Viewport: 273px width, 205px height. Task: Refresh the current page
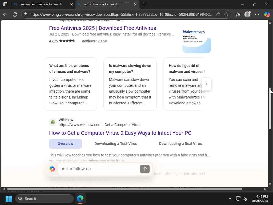click(15, 14)
